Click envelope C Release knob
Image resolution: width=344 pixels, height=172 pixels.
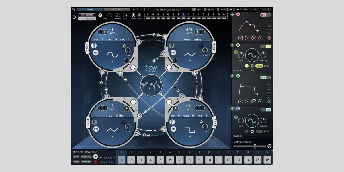point(260,101)
